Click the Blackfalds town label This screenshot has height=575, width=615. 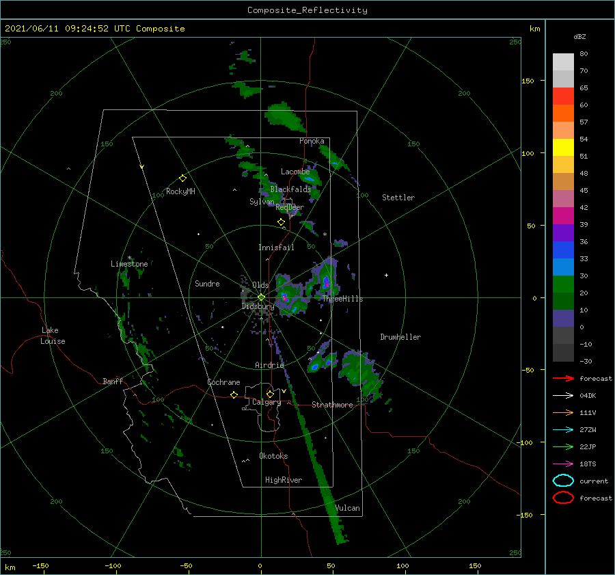pyautogui.click(x=290, y=189)
